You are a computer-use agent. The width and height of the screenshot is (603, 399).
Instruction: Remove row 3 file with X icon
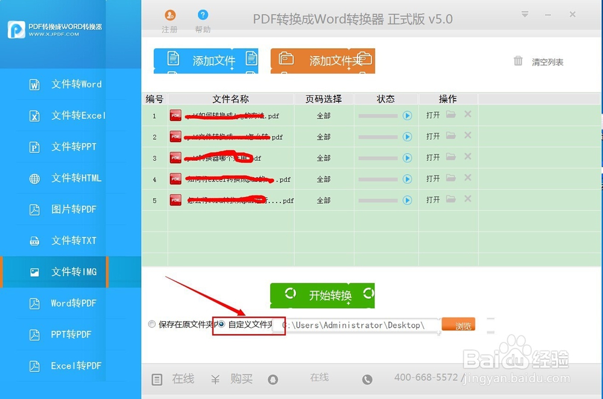[468, 157]
